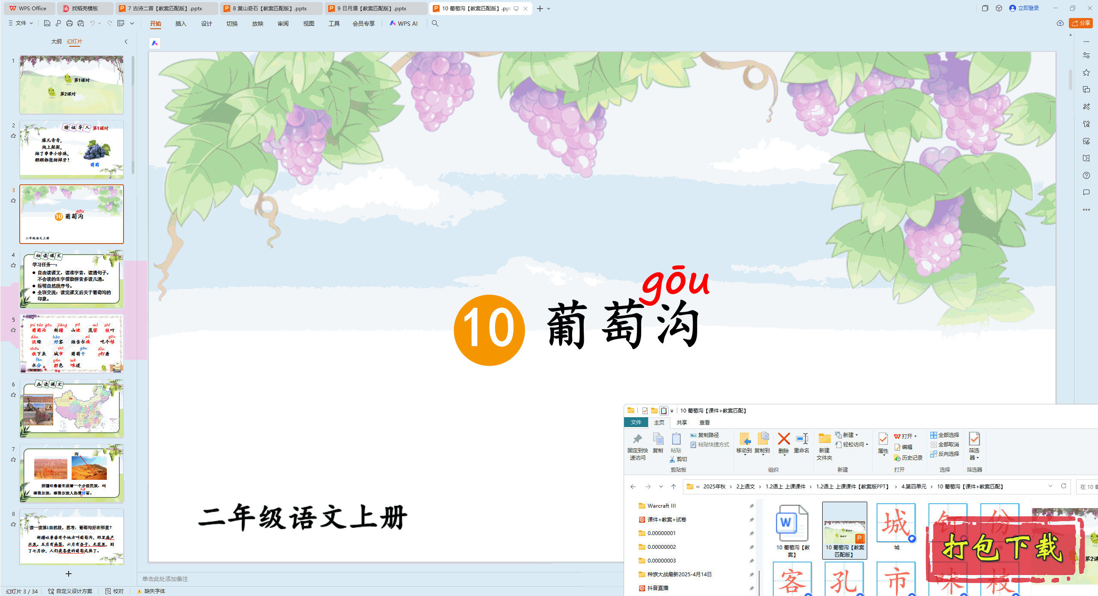
Task: Toggle the star favorite beside slide 3
Action: pos(13,199)
